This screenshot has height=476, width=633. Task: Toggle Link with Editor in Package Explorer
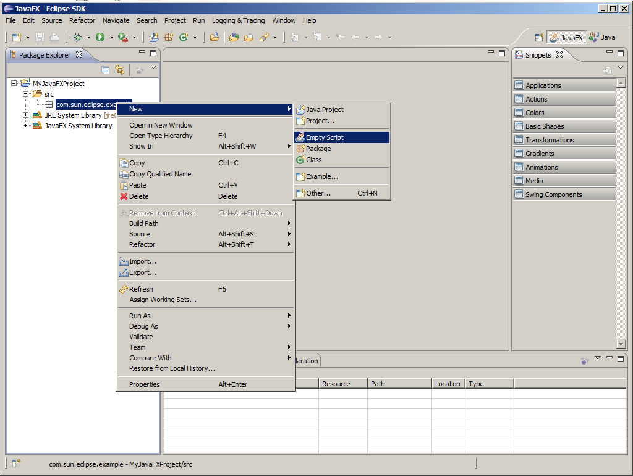click(120, 71)
